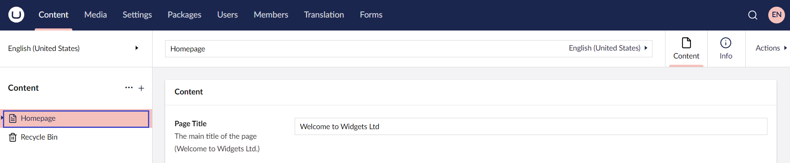Screen dimensions: 790x163
Task: Open the Forms section
Action: [x=371, y=15]
